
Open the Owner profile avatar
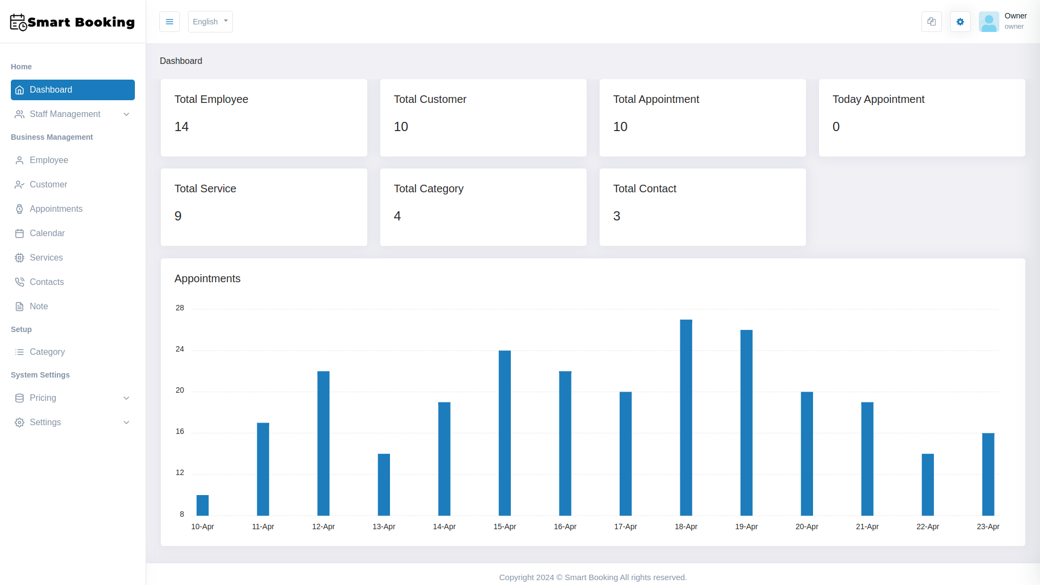coord(989,22)
